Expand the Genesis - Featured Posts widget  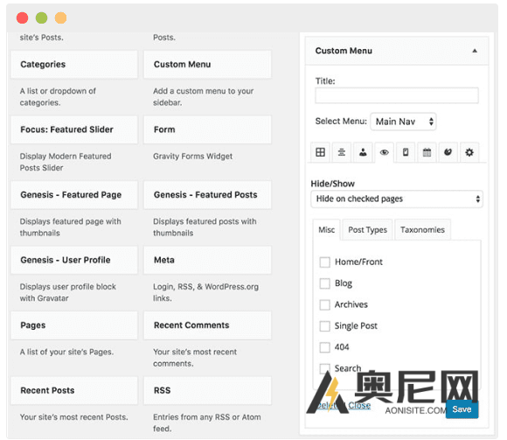pyautogui.click(x=207, y=195)
